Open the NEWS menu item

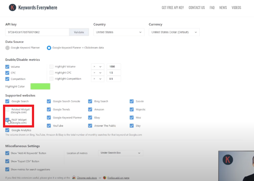[x=223, y=8]
